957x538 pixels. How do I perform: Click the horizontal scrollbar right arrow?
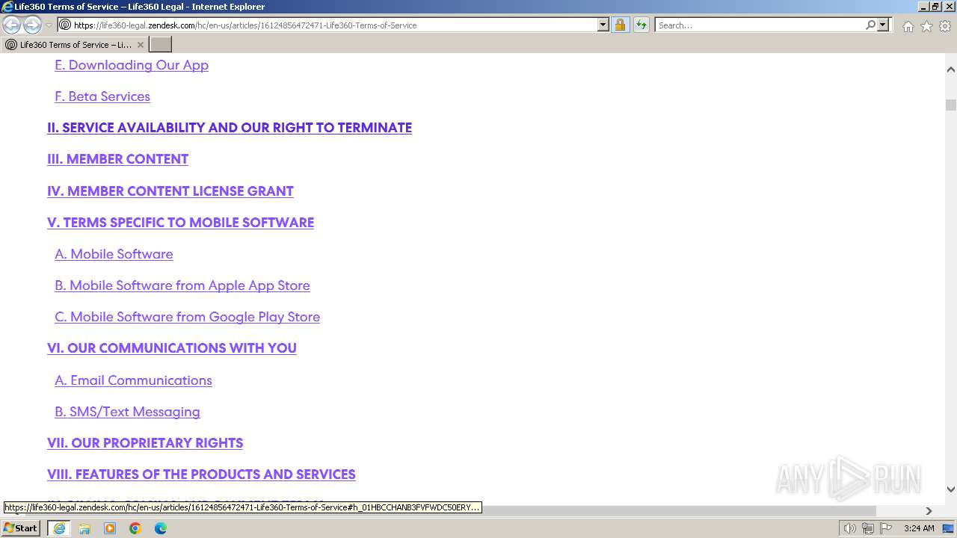point(929,511)
